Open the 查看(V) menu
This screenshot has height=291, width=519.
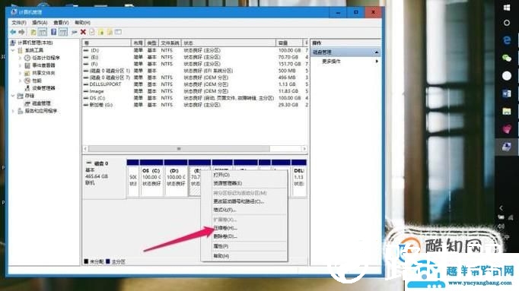61,23
